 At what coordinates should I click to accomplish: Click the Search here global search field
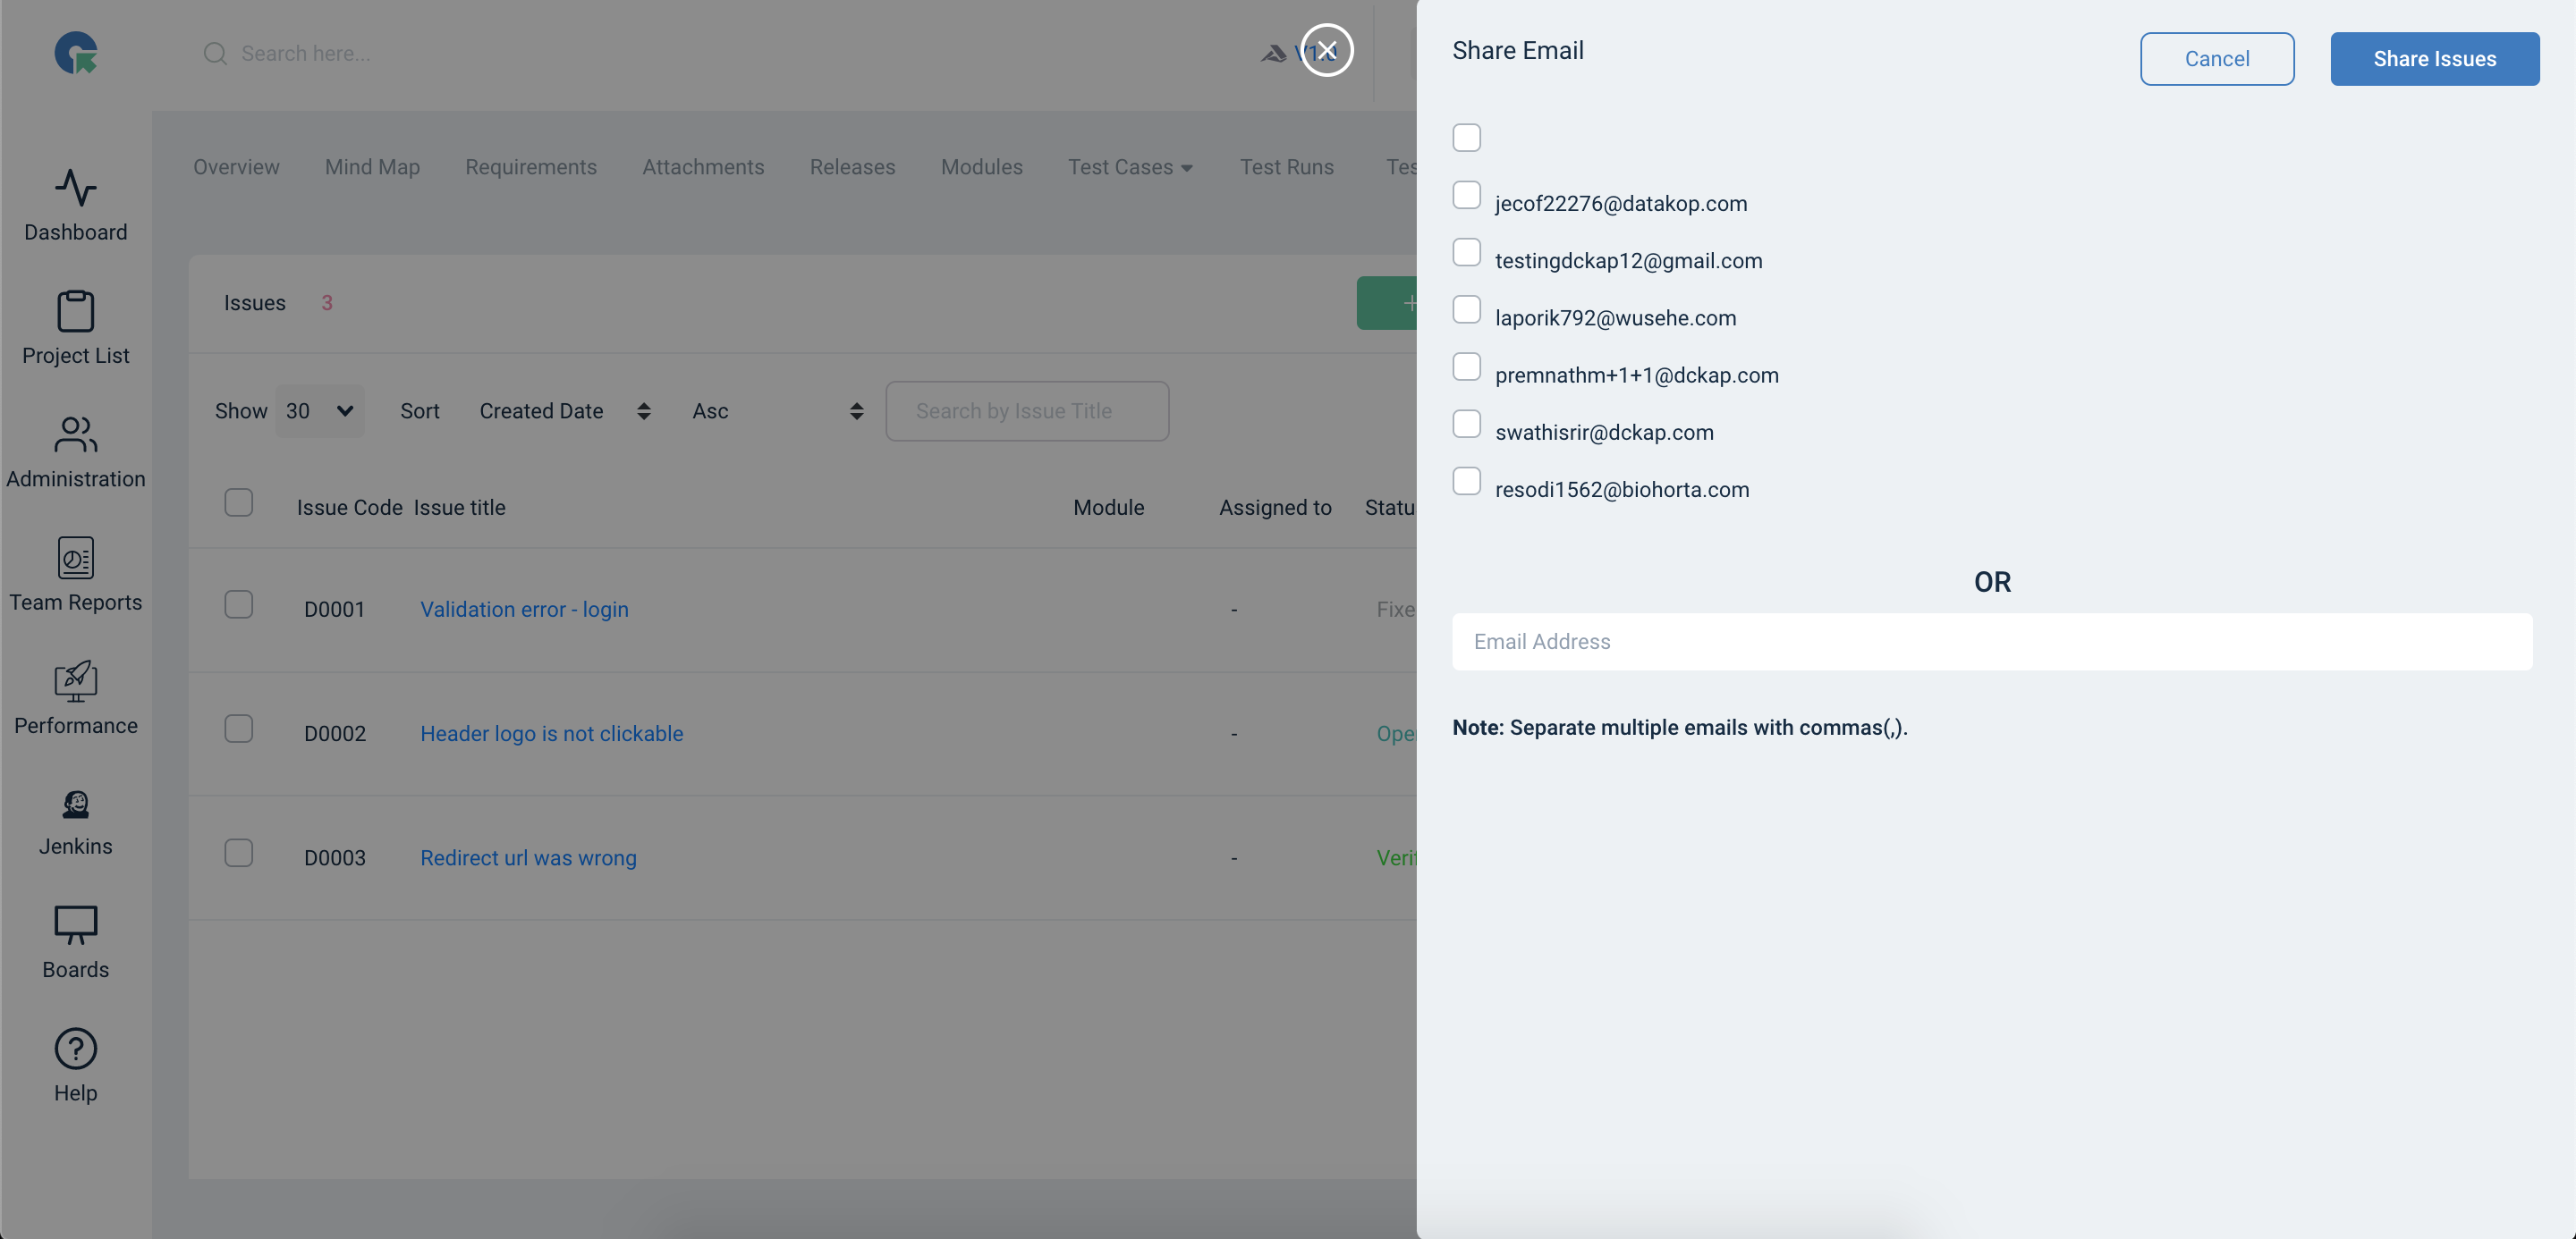coord(306,54)
